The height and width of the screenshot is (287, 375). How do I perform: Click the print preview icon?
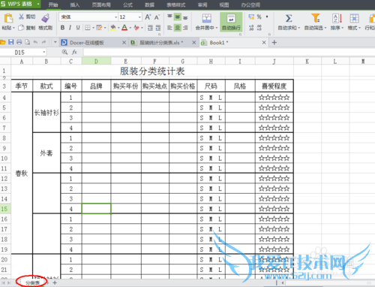point(27,42)
